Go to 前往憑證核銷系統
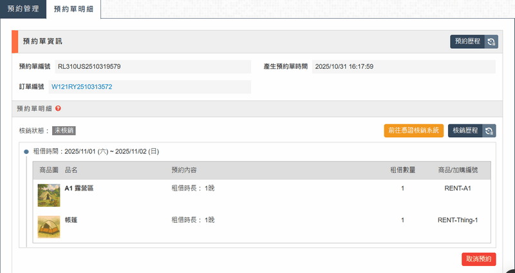515x273 pixels. 413,131
